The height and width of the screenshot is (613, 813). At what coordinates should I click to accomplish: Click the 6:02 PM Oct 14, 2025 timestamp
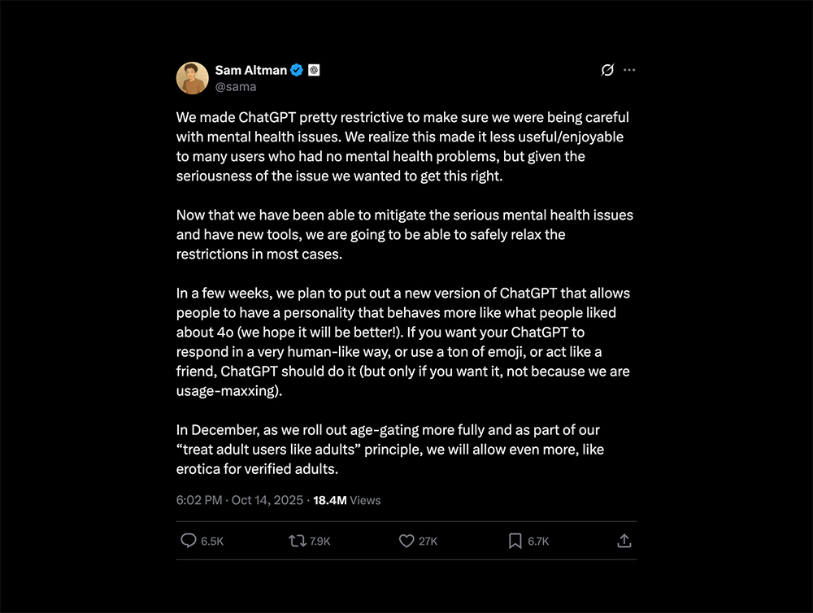[x=239, y=500]
